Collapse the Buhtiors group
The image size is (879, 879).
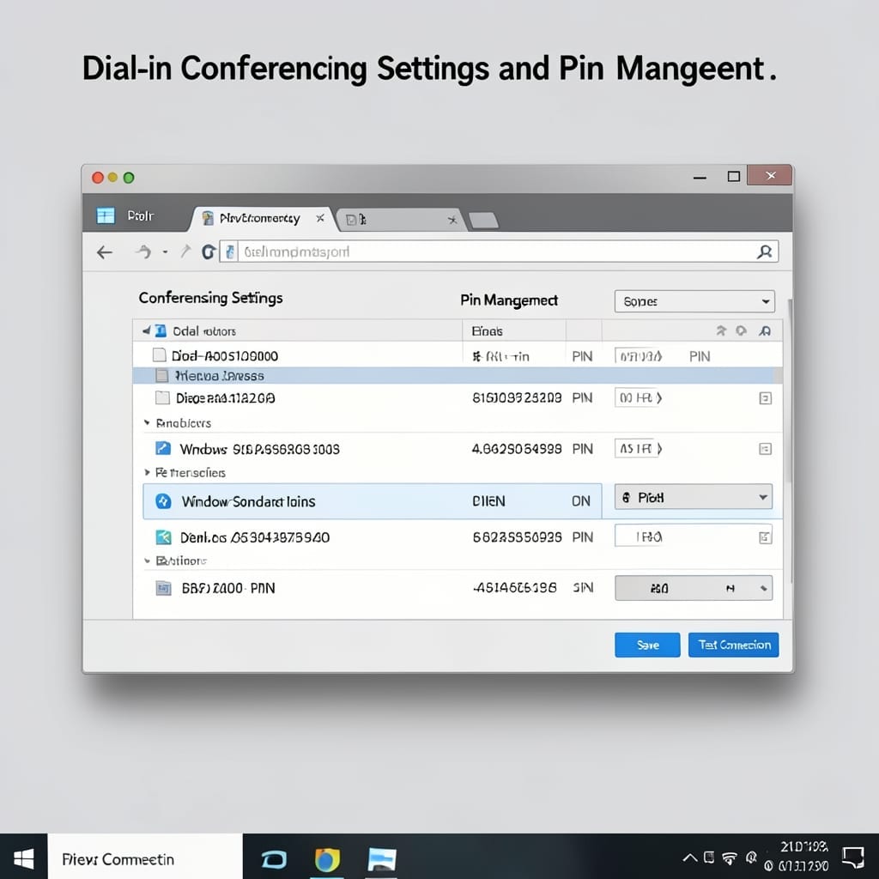147,561
